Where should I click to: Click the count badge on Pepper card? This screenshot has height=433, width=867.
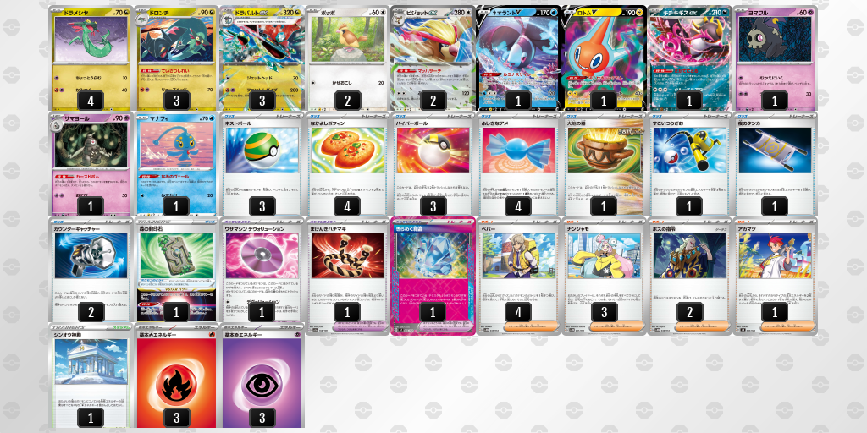[x=518, y=312]
